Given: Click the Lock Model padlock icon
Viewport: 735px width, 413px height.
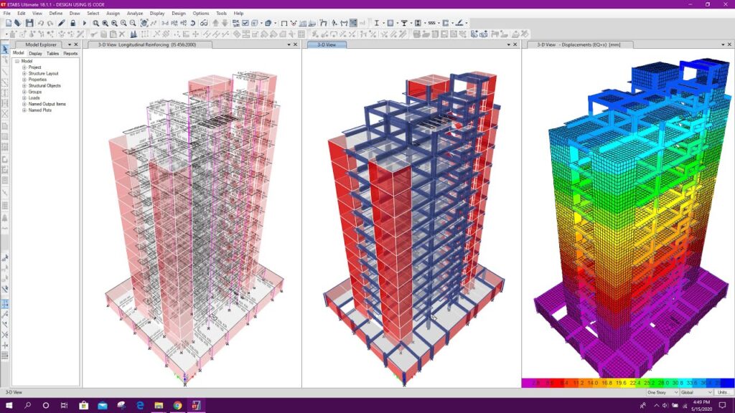Looking at the screenshot, I should 72,22.
